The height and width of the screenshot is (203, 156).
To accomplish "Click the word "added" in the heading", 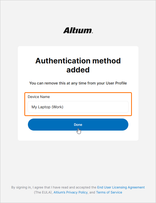I will (78, 70).
